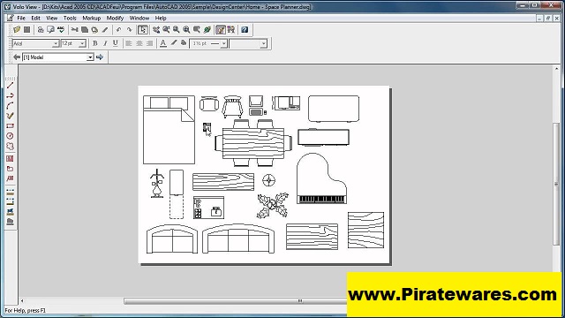Screen dimensions: 565x318
Task: Toggle Italic text formatting
Action: pos(105,43)
